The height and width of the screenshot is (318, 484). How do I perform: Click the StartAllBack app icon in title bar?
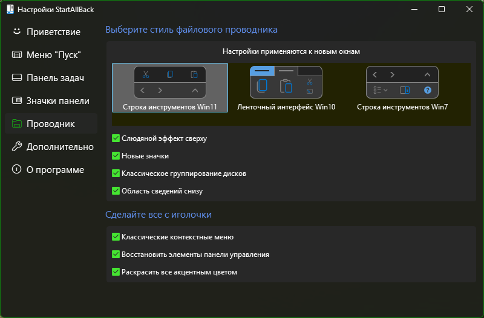click(x=10, y=9)
